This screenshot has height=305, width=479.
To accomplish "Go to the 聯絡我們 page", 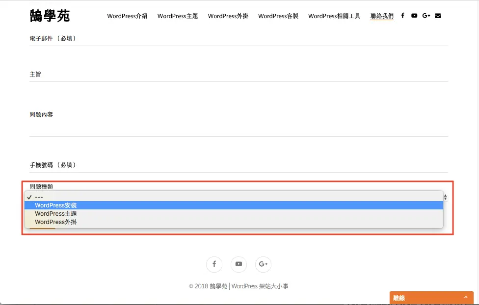I will pyautogui.click(x=382, y=16).
